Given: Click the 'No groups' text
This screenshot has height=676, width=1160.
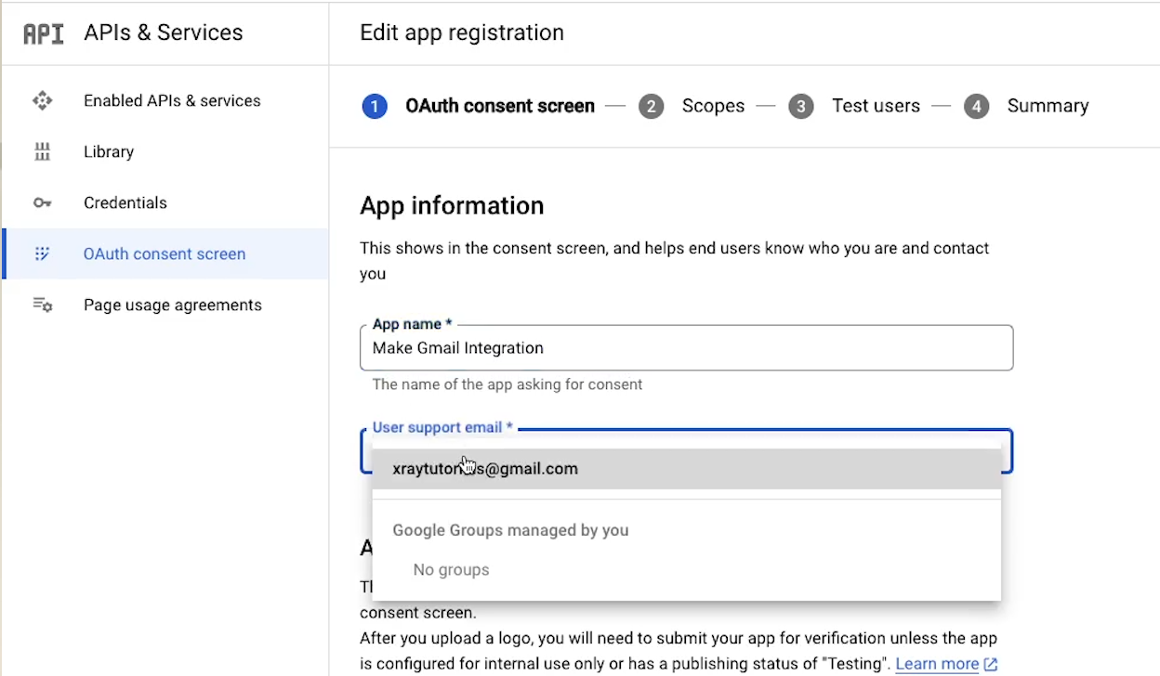Looking at the screenshot, I should 451,570.
